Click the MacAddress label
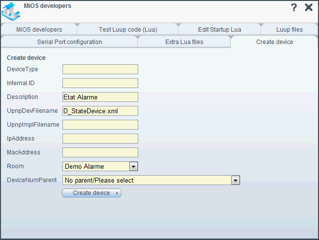Screen dimensions: 319x240 point(24,152)
